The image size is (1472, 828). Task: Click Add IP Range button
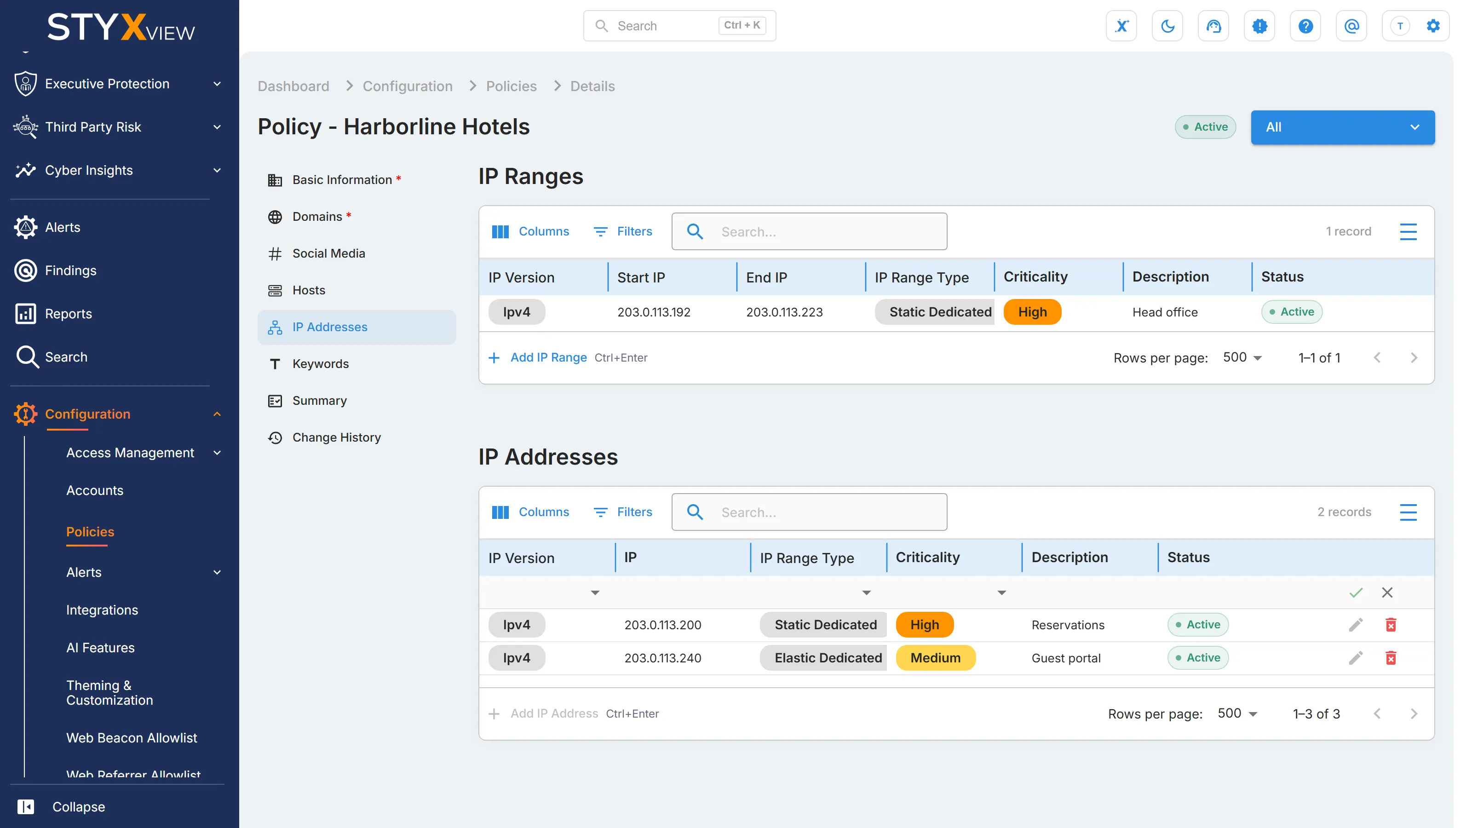tap(538, 358)
